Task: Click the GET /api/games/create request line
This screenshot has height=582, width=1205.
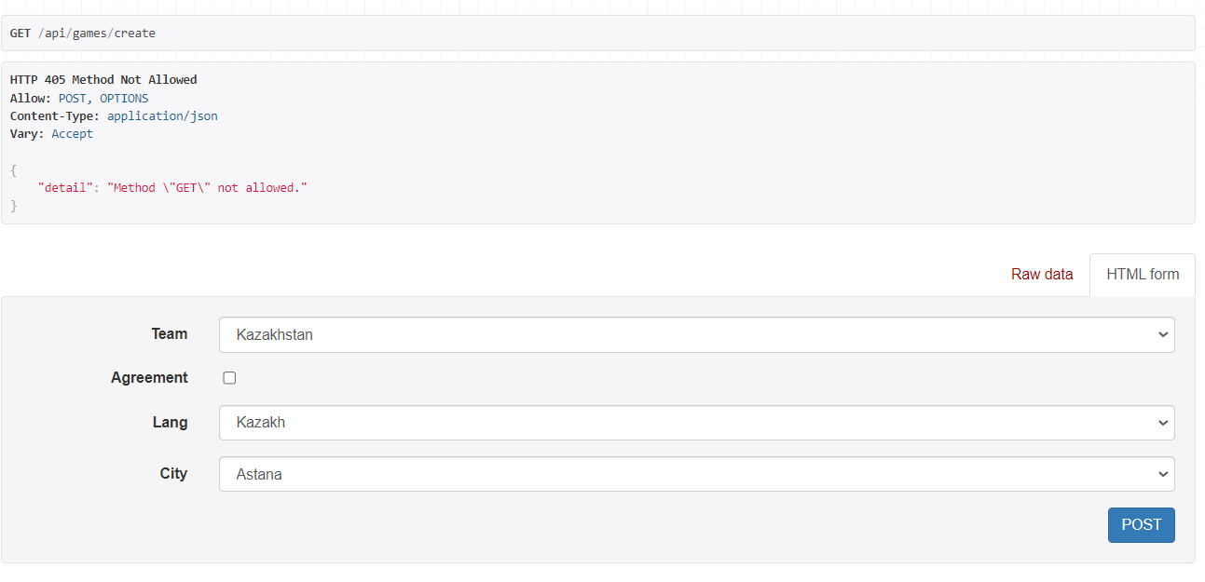Action: (x=83, y=34)
